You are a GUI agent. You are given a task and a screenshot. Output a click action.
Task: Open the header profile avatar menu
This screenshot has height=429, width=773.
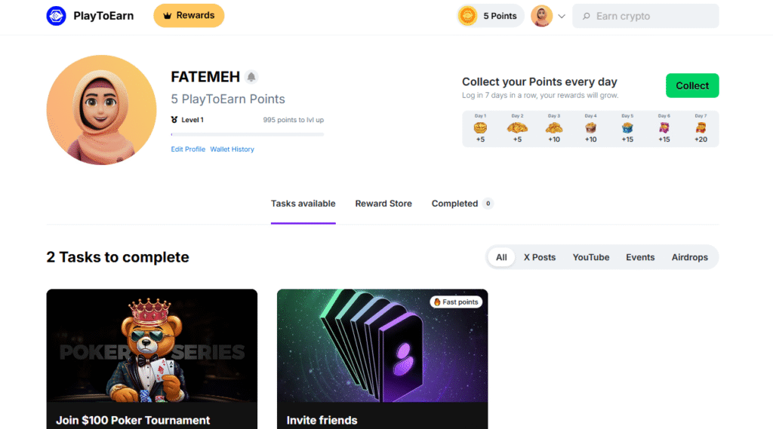tap(541, 16)
